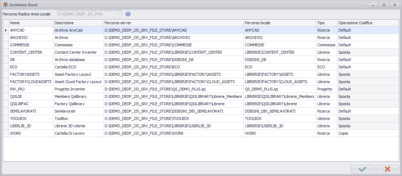This screenshot has width=402, height=176.
Task: Click the blue info icon
Action: [x=128, y=14]
